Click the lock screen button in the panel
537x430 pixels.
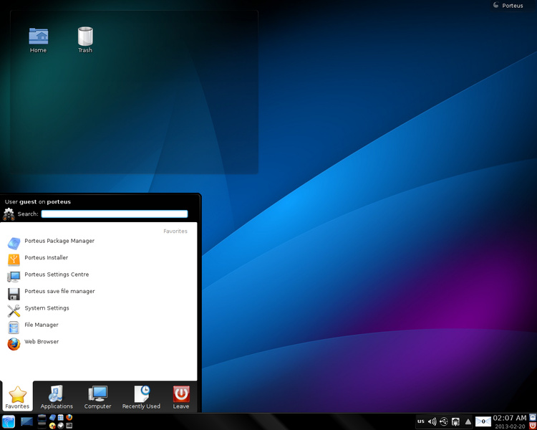[533, 417]
